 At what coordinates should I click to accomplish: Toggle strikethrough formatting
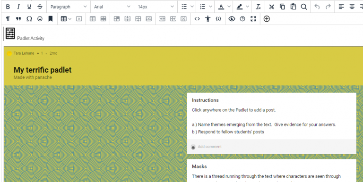pyautogui.click(x=40, y=7)
